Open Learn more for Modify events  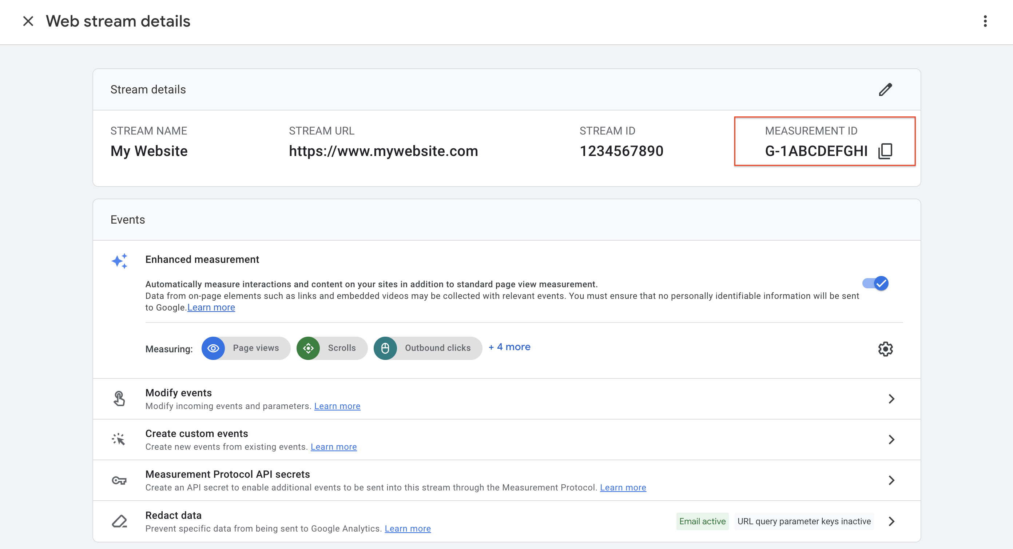337,406
